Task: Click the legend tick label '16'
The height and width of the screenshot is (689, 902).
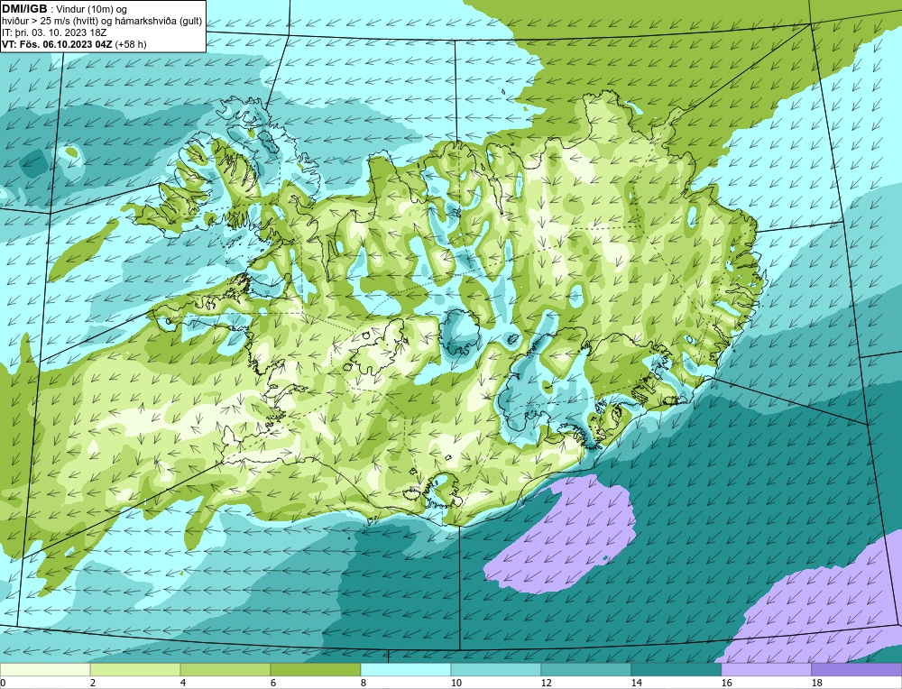Action: [726, 683]
